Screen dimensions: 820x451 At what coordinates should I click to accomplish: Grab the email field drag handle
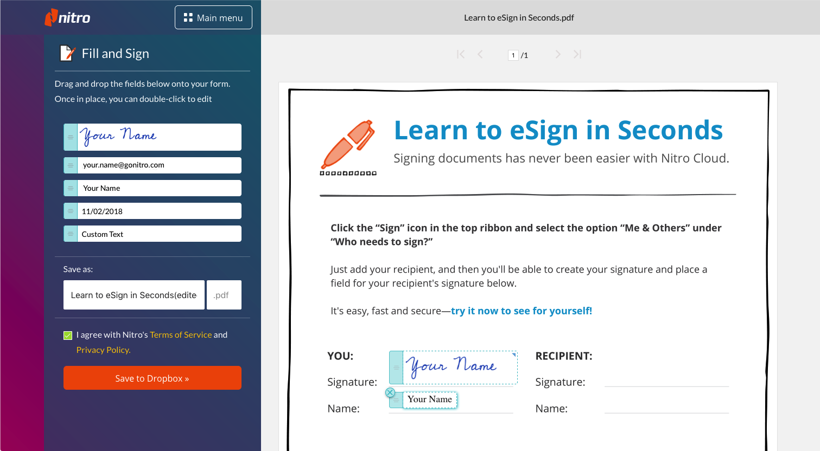[71, 165]
